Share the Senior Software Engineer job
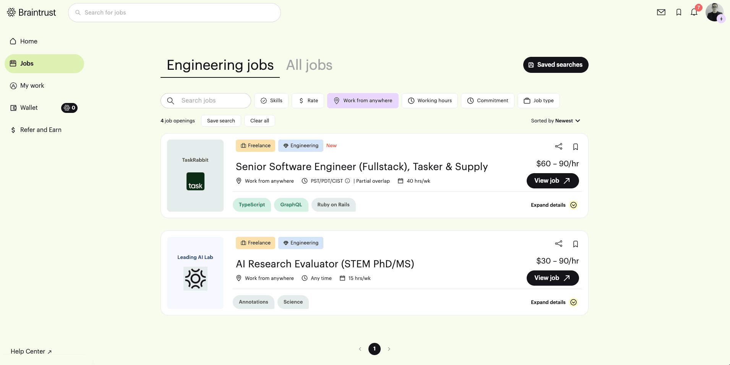 tap(559, 146)
